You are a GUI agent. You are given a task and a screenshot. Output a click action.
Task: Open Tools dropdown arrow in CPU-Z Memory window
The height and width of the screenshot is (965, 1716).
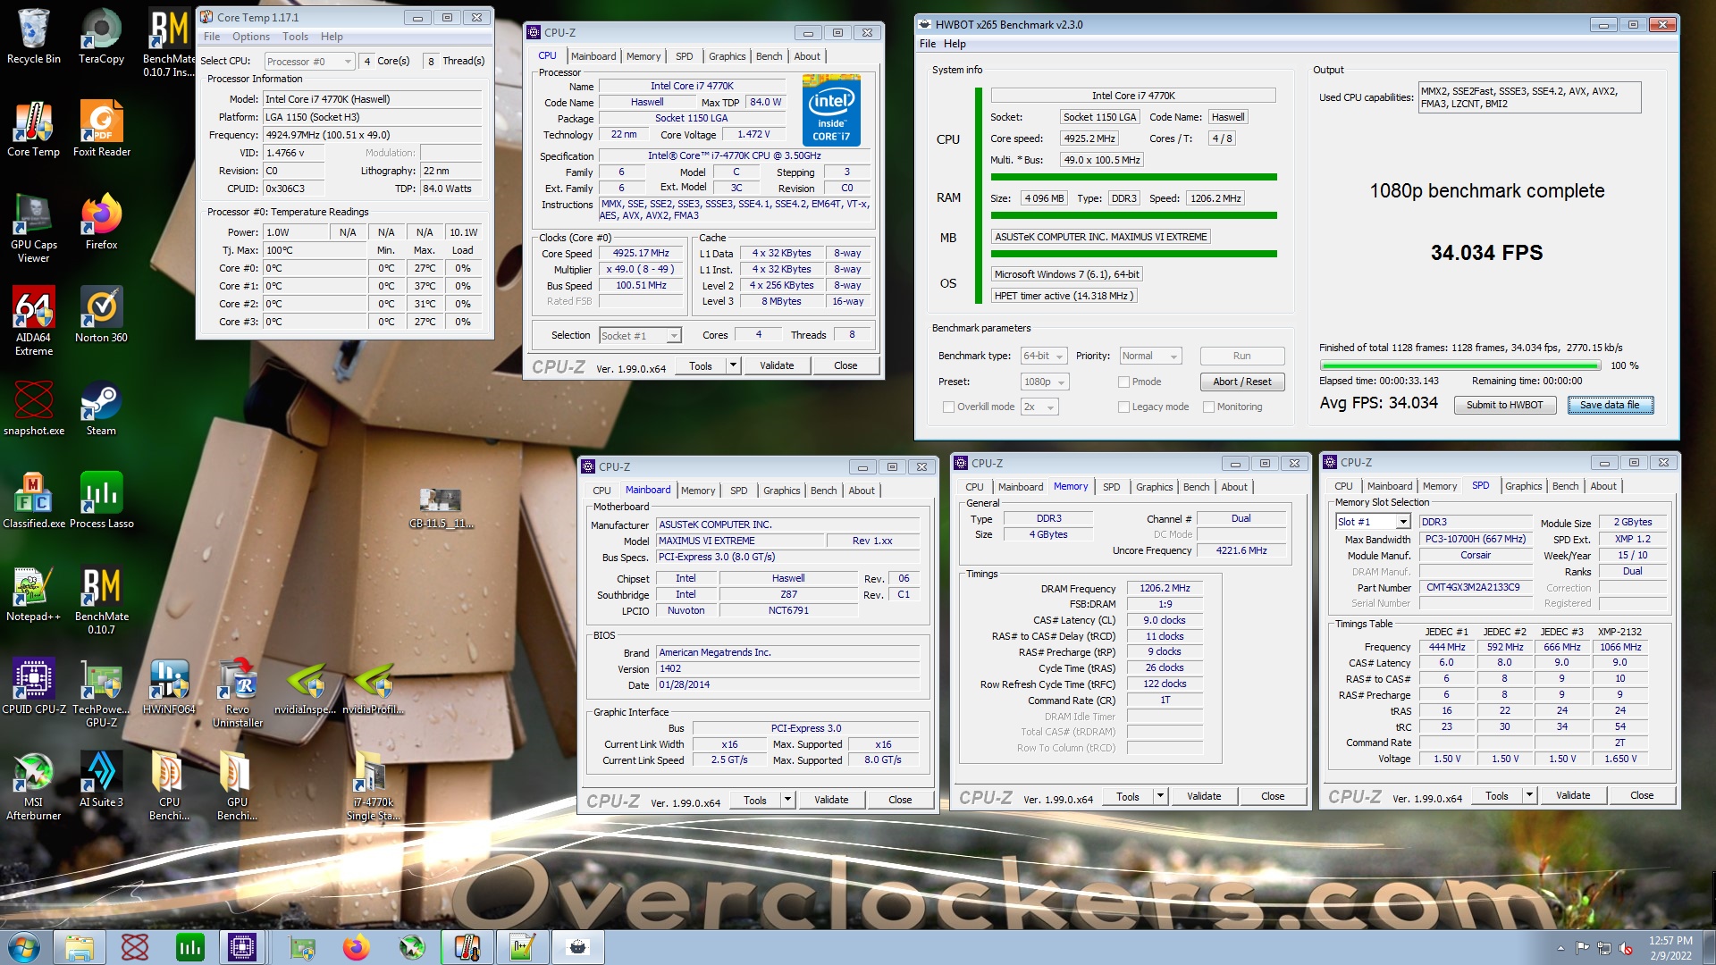pyautogui.click(x=1160, y=795)
